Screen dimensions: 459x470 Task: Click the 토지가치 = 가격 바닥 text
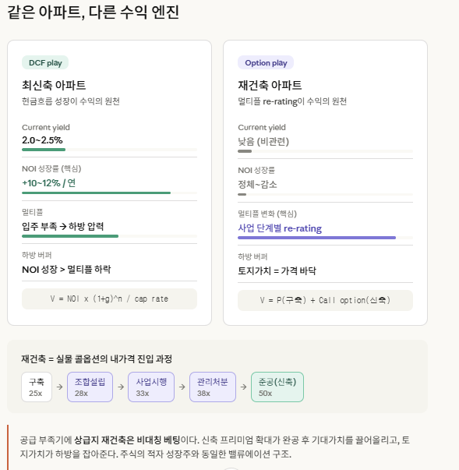coord(277,270)
